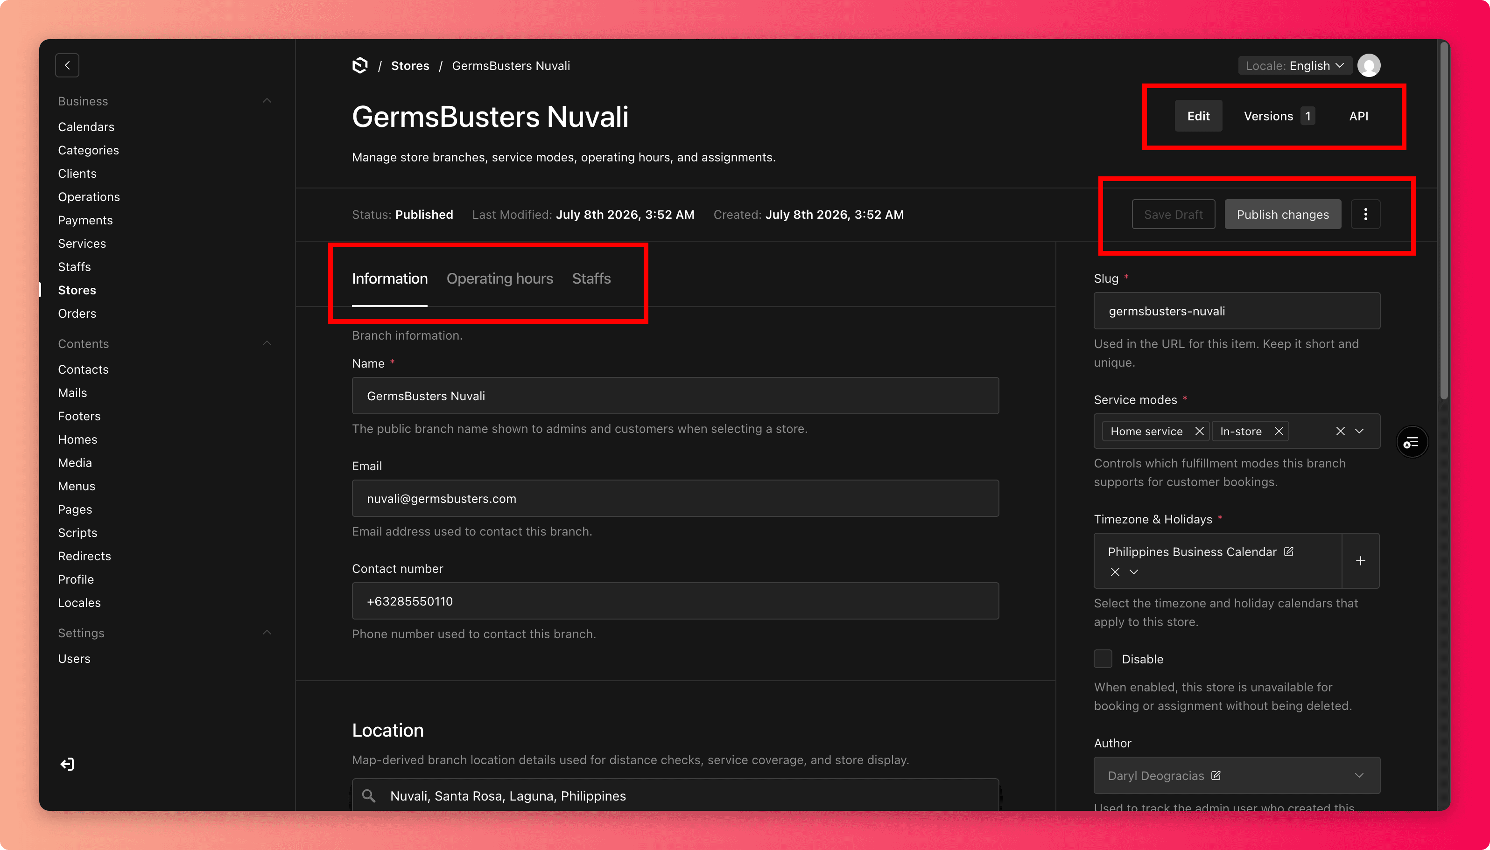
Task: Open Profile in the sidebar
Action: pyautogui.click(x=75, y=580)
